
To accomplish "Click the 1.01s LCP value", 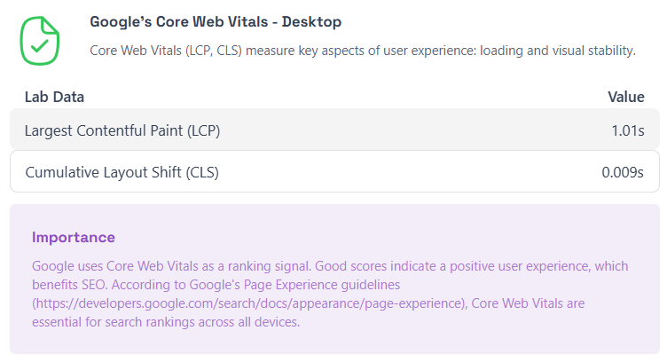I will 628,130.
